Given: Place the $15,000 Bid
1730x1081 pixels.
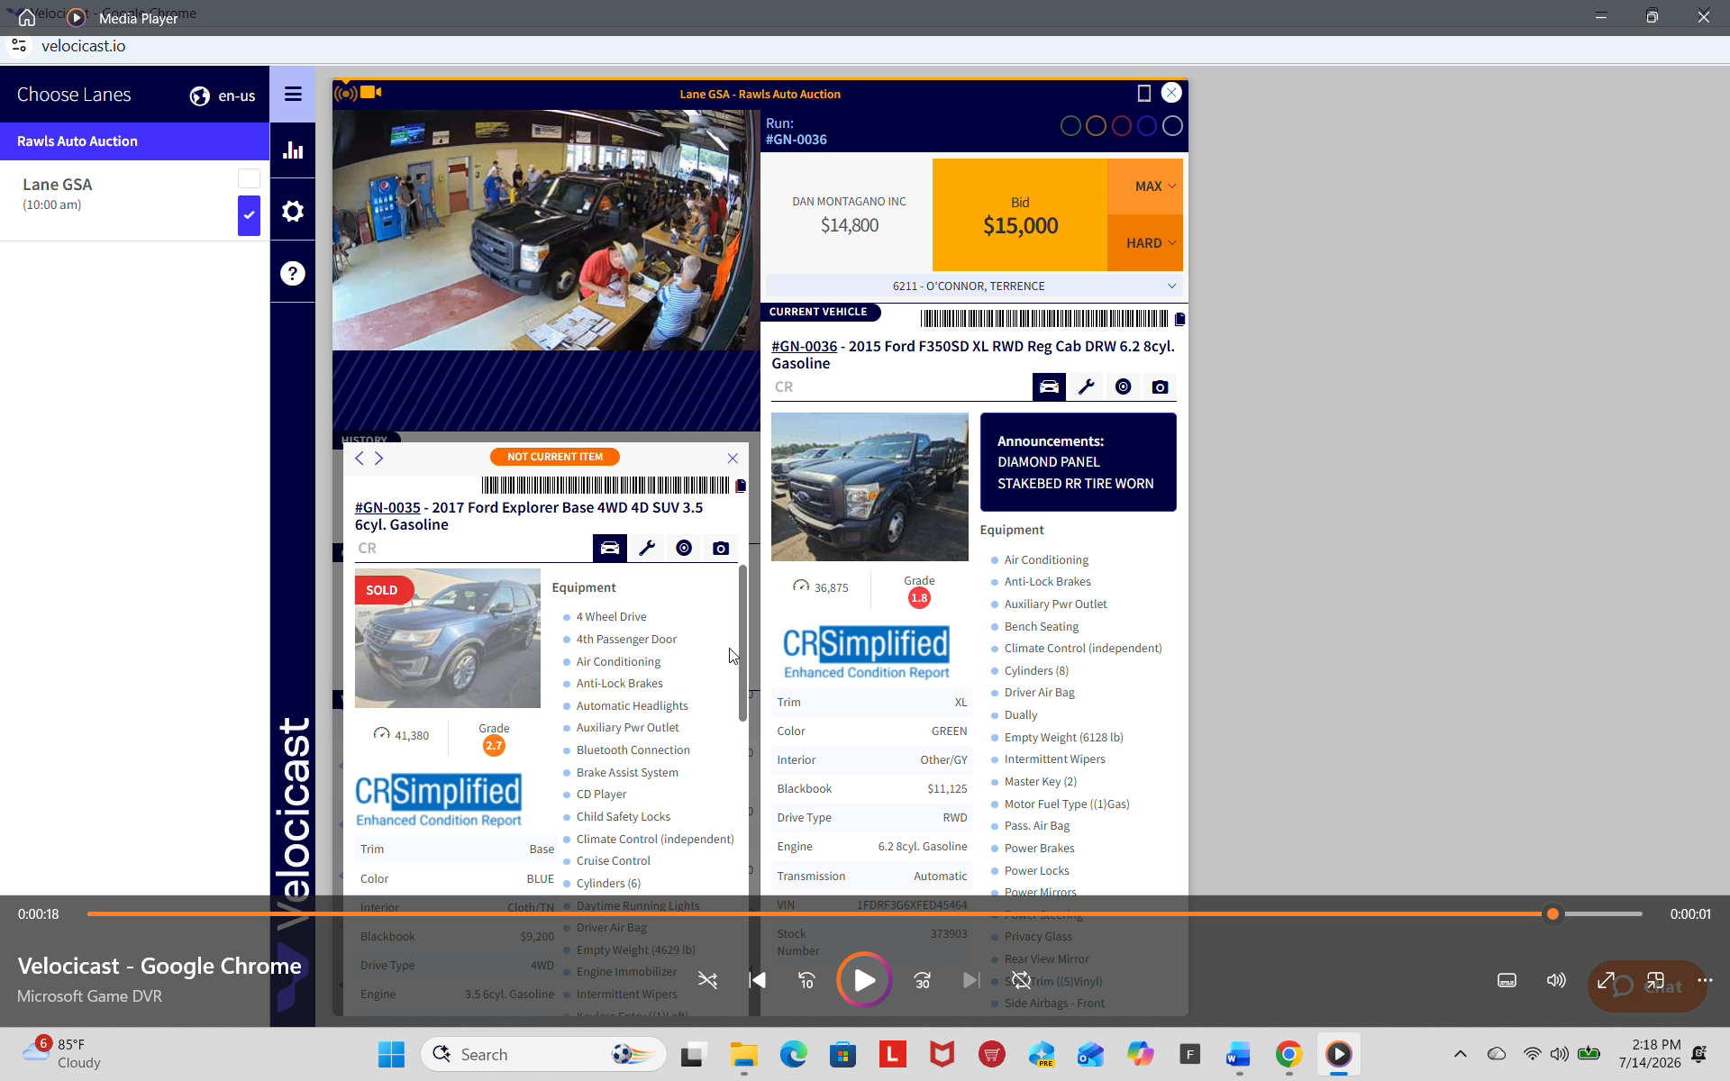Looking at the screenshot, I should click(1020, 214).
